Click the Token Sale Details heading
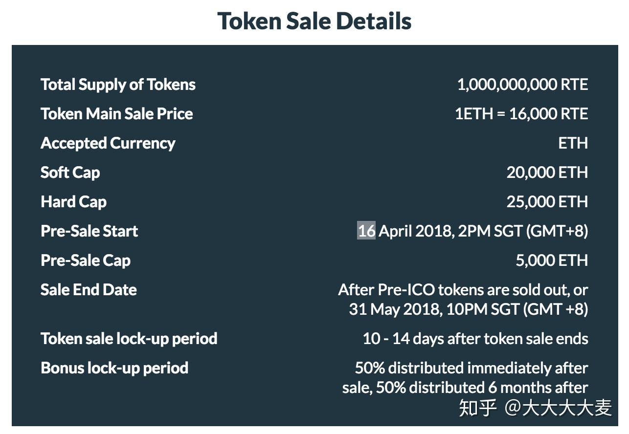 [314, 22]
